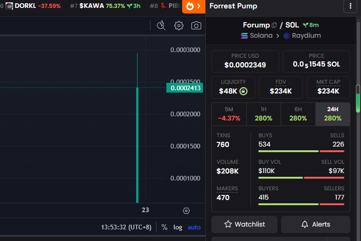Click the BUYERS count 415

coord(263,197)
